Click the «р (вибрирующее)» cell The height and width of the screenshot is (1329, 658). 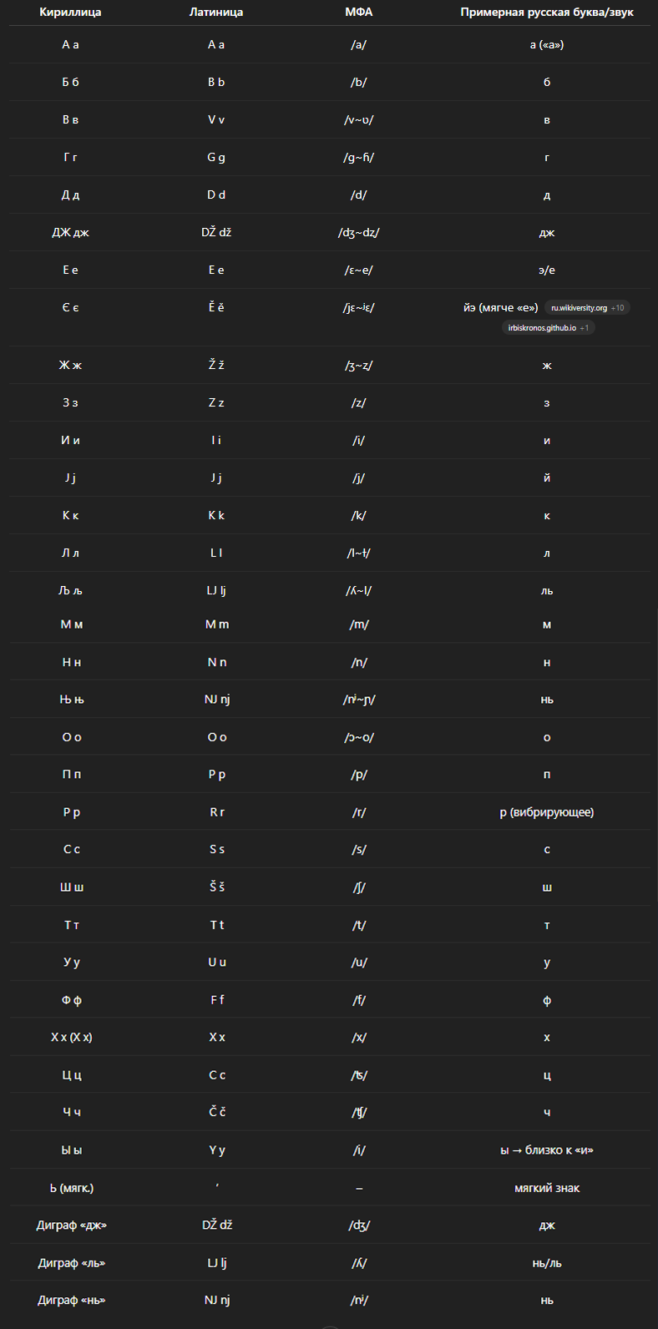(547, 812)
